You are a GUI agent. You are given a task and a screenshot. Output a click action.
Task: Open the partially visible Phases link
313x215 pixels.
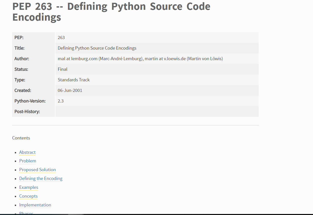tap(26, 213)
